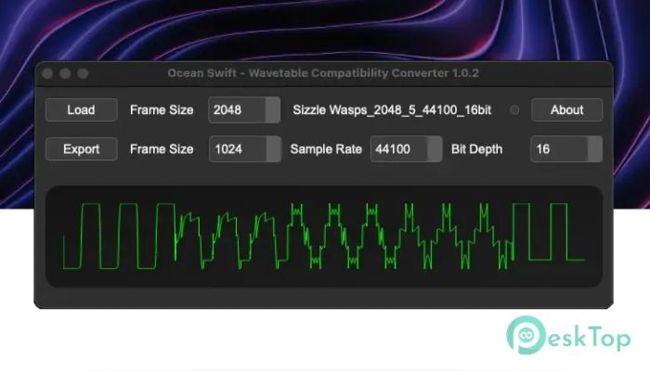This screenshot has height=371, width=650.
Task: Click the Frame Size label next to Export
Action: (162, 148)
